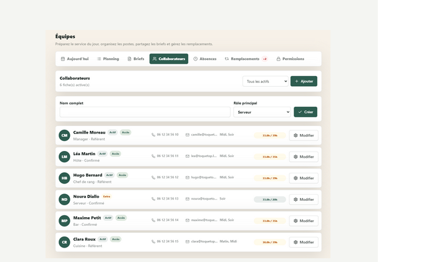
Task: Click Modifier for Maxime Petit
Action: click(x=304, y=221)
